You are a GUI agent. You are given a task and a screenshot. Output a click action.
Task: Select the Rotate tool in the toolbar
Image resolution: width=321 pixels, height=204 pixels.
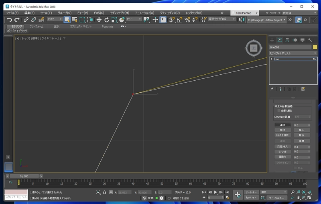tap(107, 19)
